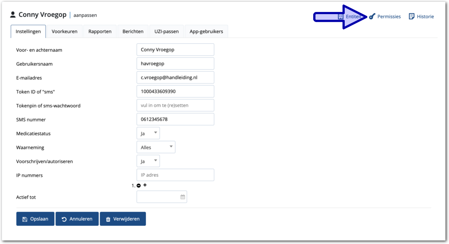Click the key icon next to Permissies
Viewport: 449px width, 244px height.
click(372, 17)
